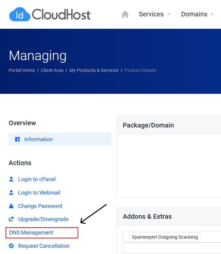The height and width of the screenshot is (254, 221).
Task: Click the padlock icon for Change Password
Action: point(11,206)
